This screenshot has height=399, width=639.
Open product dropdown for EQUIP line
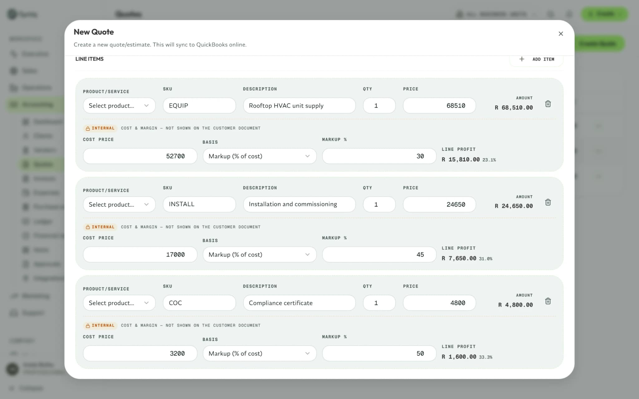[x=119, y=106]
